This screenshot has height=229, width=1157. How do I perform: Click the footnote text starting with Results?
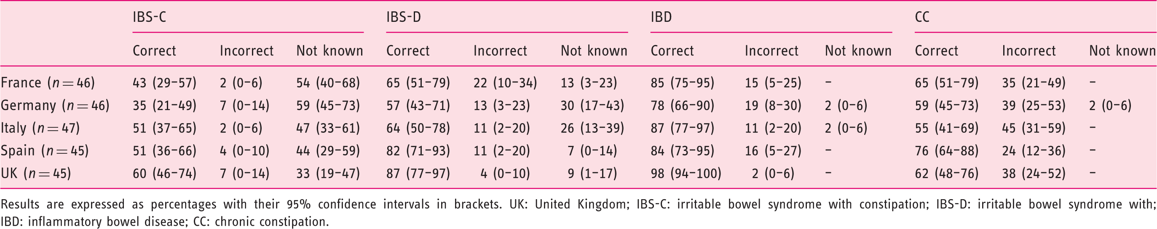[x=578, y=213]
